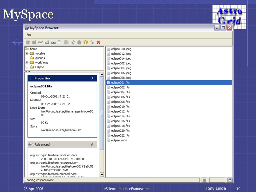This screenshot has width=256, height=192.
Task: Select file eclipse012.fits
Action: (x=120, y=111)
